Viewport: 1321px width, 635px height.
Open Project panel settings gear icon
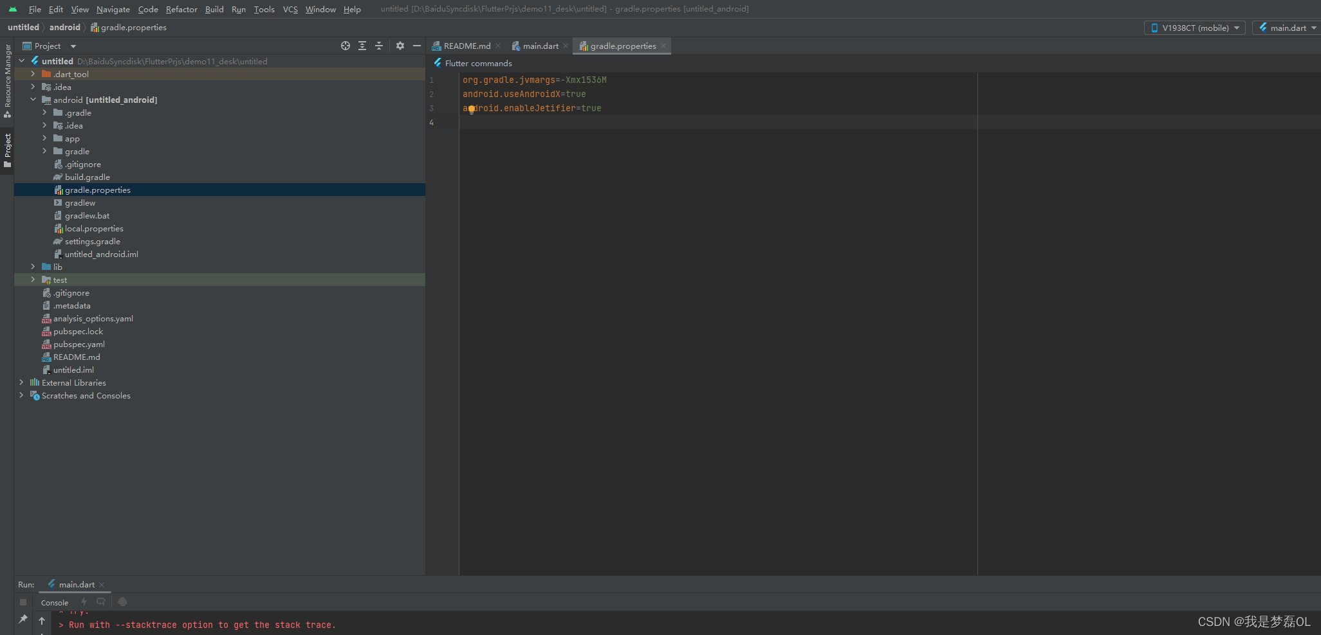click(400, 46)
